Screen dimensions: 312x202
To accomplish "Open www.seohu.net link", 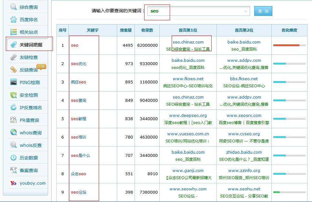I will 244,189.
